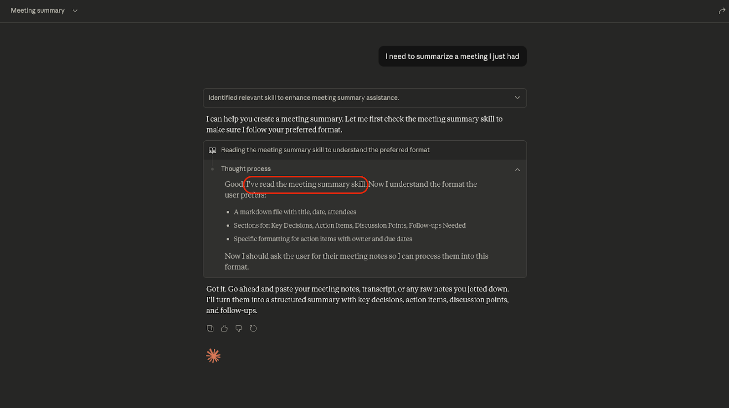The width and height of the screenshot is (729, 408).
Task: Give thumbs up feedback
Action: coord(224,328)
